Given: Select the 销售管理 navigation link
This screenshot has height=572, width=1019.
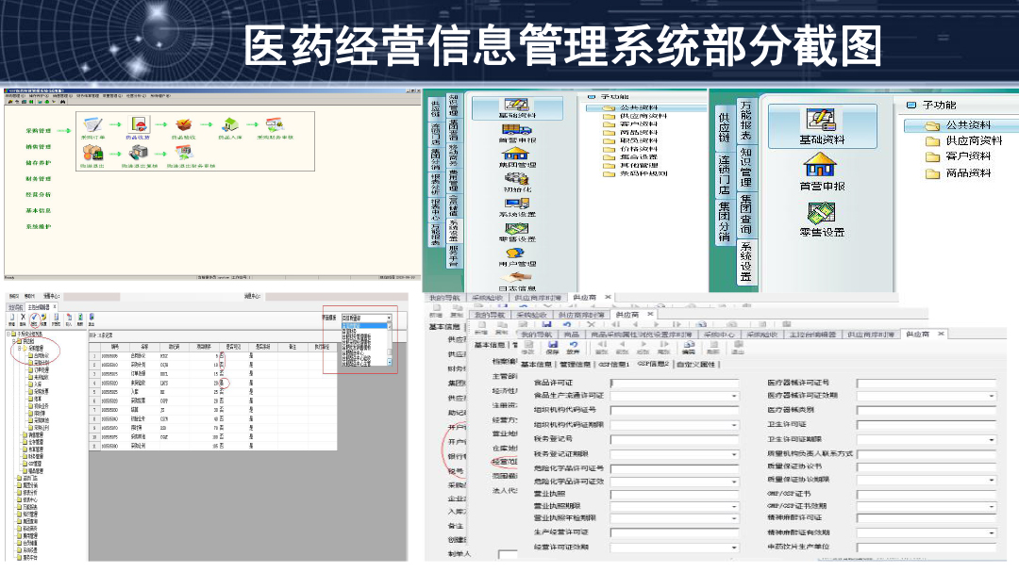Looking at the screenshot, I should click(x=39, y=147).
